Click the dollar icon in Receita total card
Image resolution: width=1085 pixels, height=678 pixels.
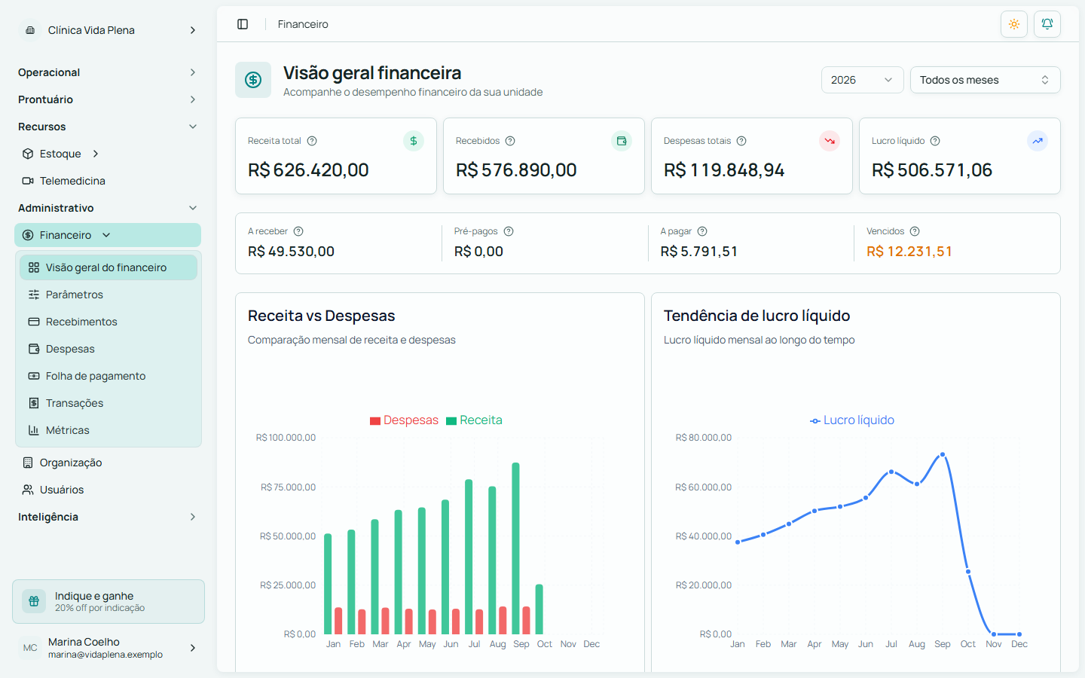click(414, 141)
